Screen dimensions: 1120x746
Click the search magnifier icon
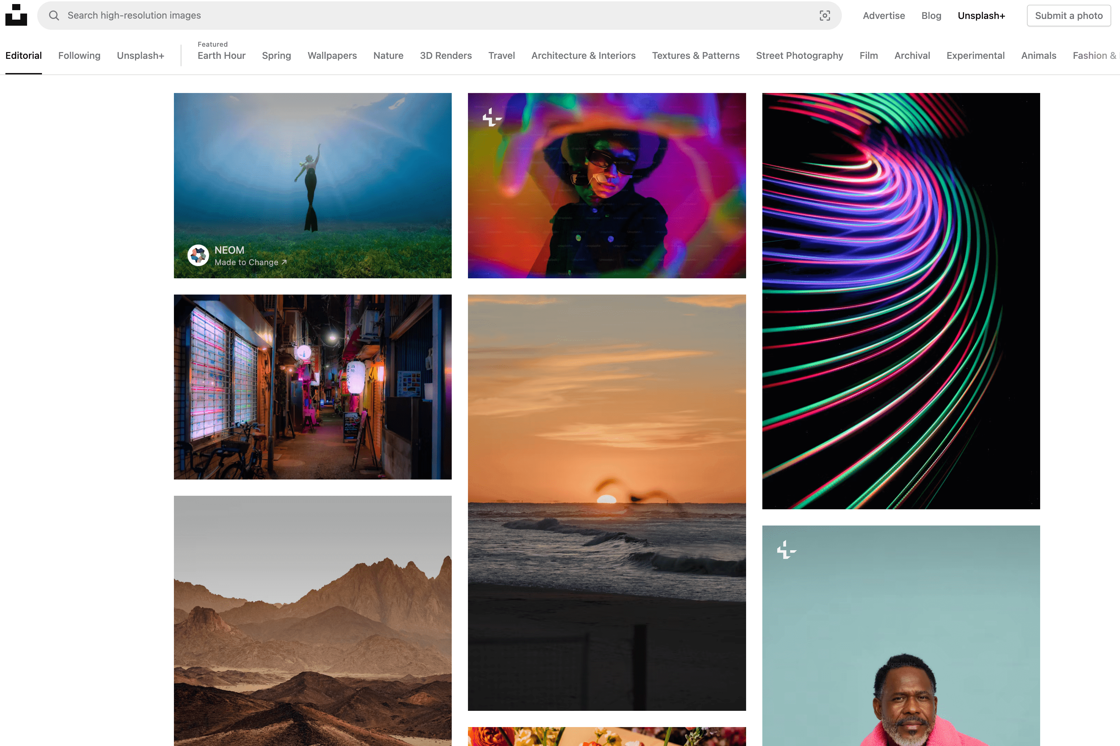point(54,15)
